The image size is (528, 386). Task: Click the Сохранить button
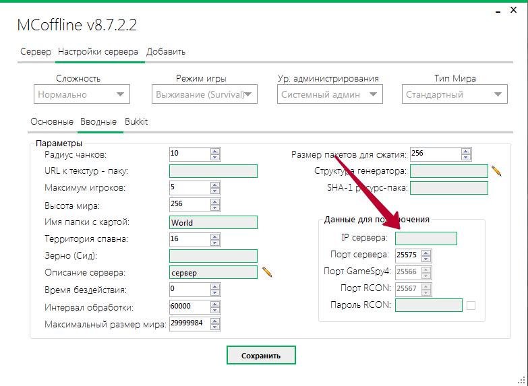pos(261,356)
